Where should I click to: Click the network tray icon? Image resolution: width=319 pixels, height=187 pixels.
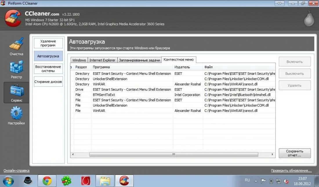(278, 181)
